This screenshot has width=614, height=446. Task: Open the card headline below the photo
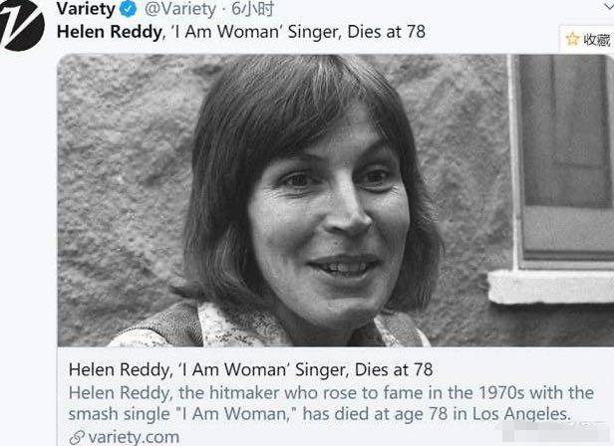click(x=250, y=369)
